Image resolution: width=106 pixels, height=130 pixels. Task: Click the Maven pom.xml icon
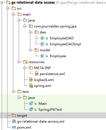14,127
